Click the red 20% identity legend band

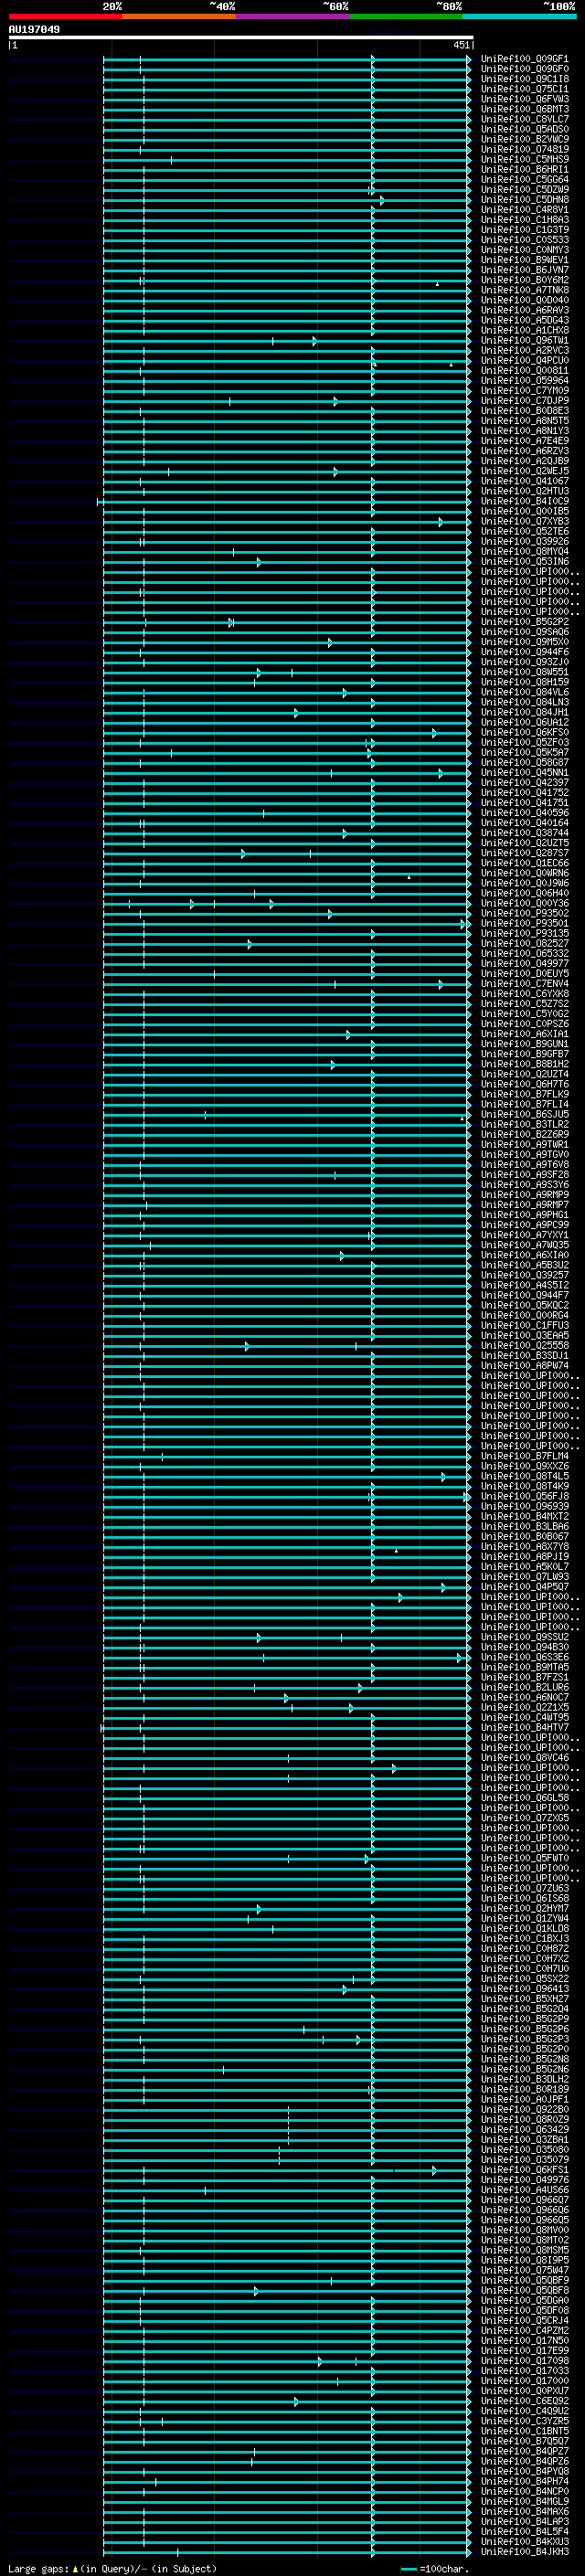(x=65, y=16)
